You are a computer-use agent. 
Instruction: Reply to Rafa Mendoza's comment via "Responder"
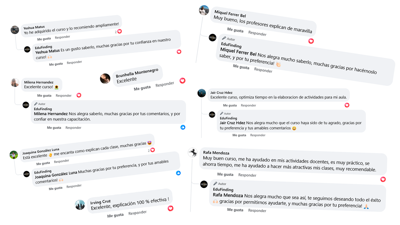click(x=247, y=175)
